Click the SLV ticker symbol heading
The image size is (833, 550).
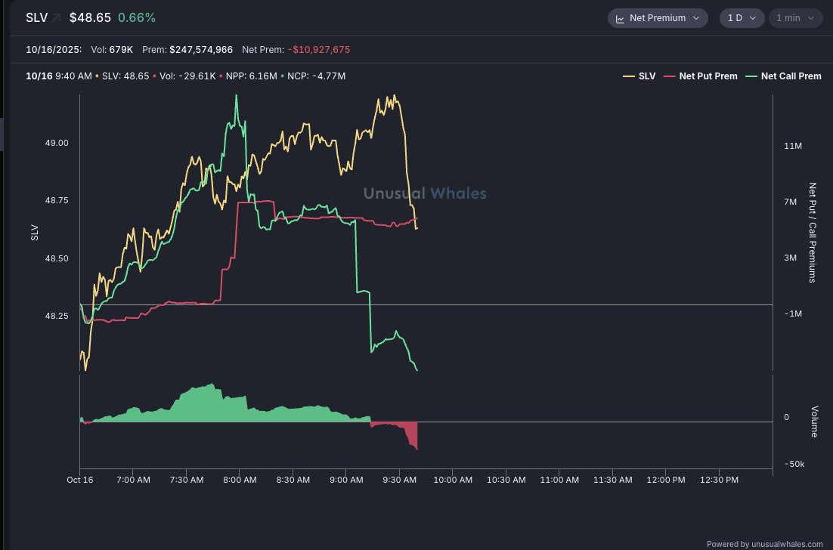click(x=36, y=17)
